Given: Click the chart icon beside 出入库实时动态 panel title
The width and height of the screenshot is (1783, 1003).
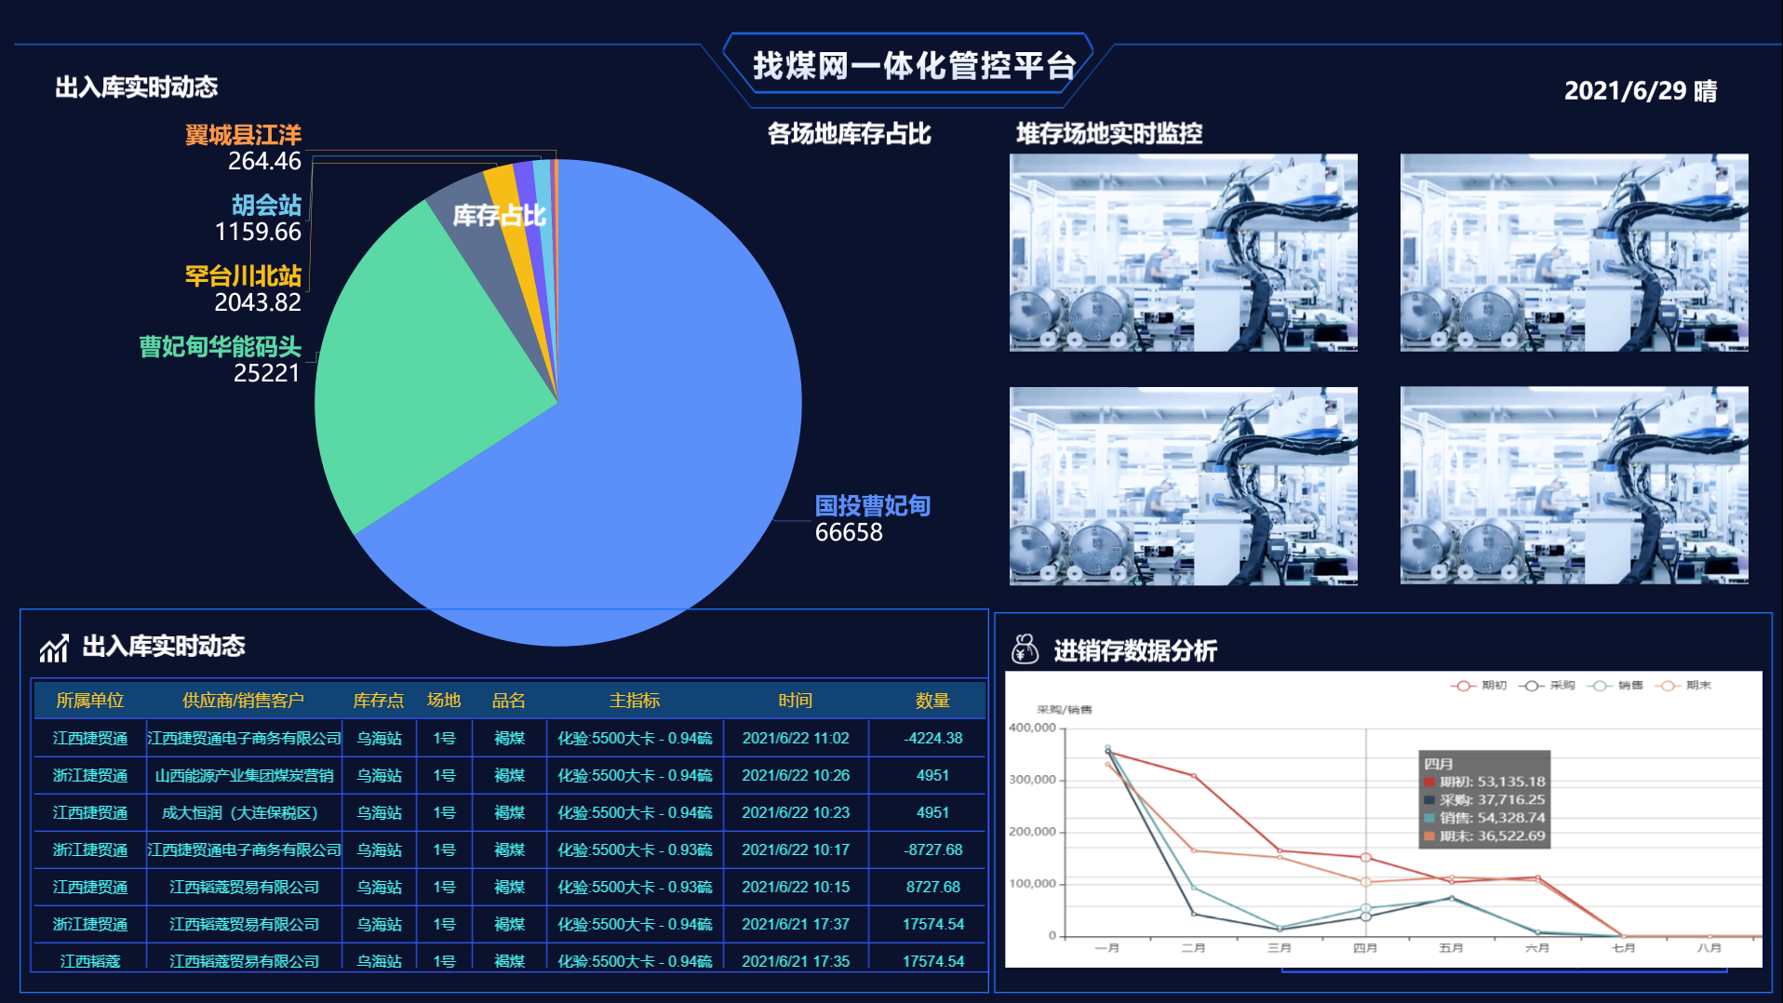Looking at the screenshot, I should point(54,648).
